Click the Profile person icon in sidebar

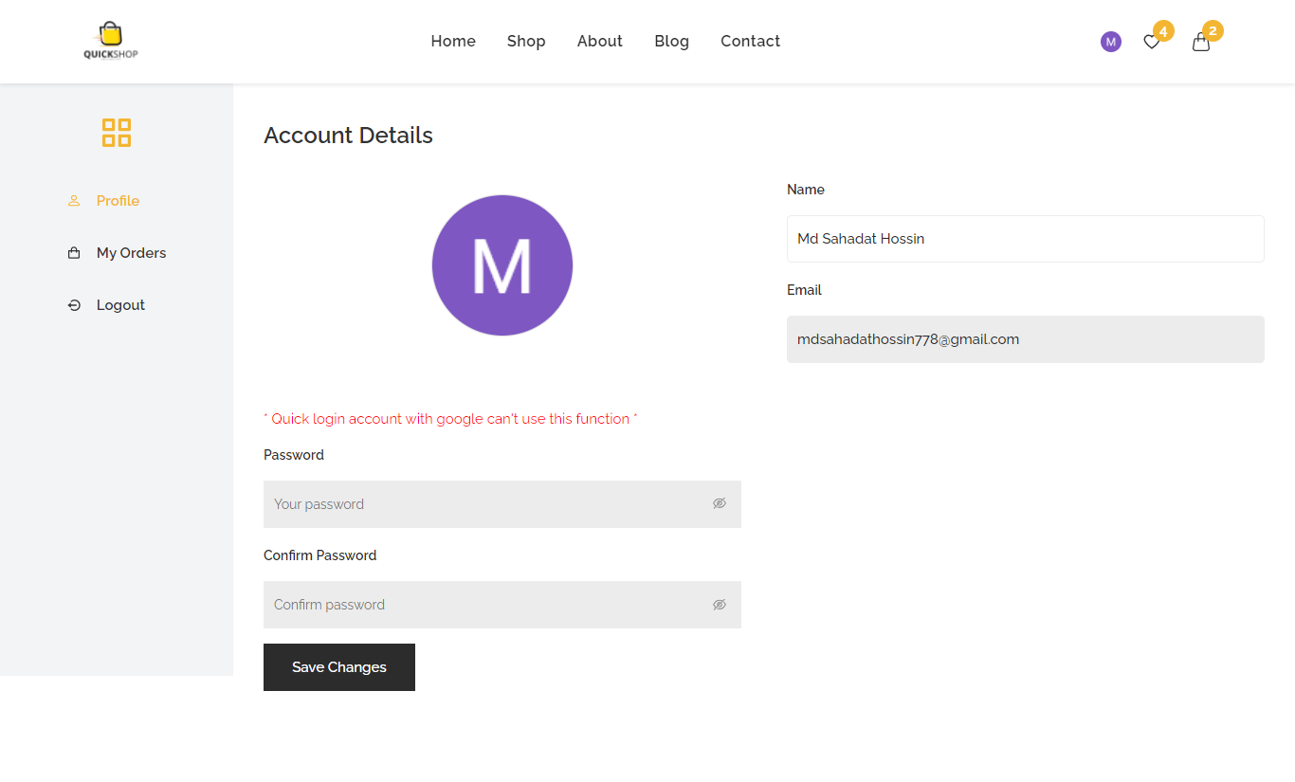pos(74,201)
